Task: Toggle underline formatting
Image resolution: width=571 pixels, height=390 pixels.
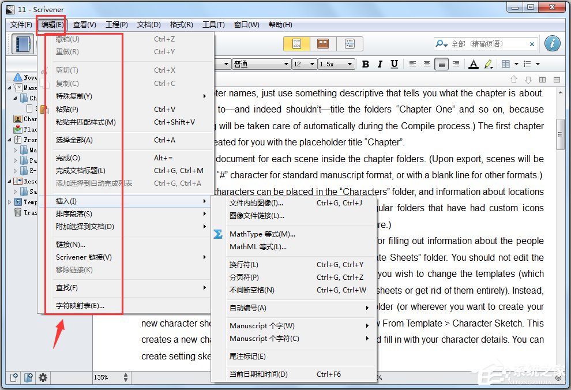Action: click(394, 64)
